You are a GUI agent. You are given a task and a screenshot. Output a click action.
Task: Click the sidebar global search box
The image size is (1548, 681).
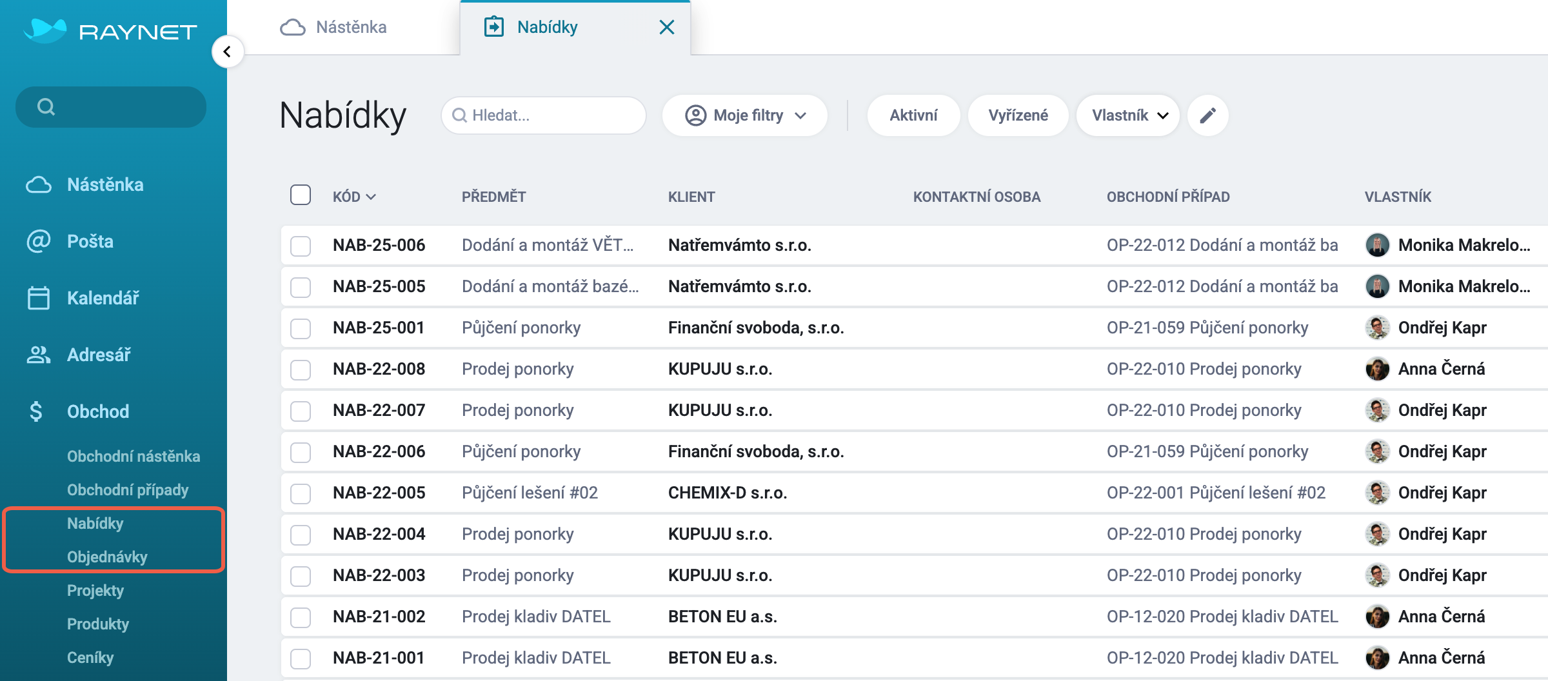pos(111,106)
